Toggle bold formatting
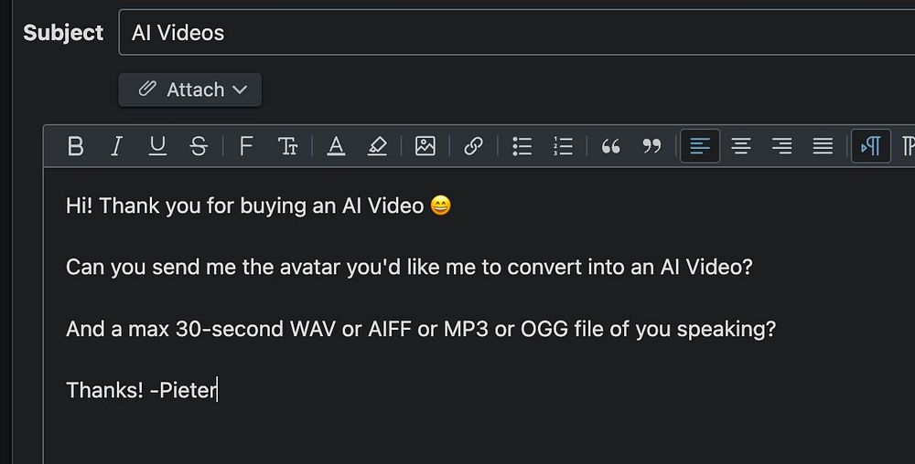Screen dimensions: 915x464 (76, 146)
